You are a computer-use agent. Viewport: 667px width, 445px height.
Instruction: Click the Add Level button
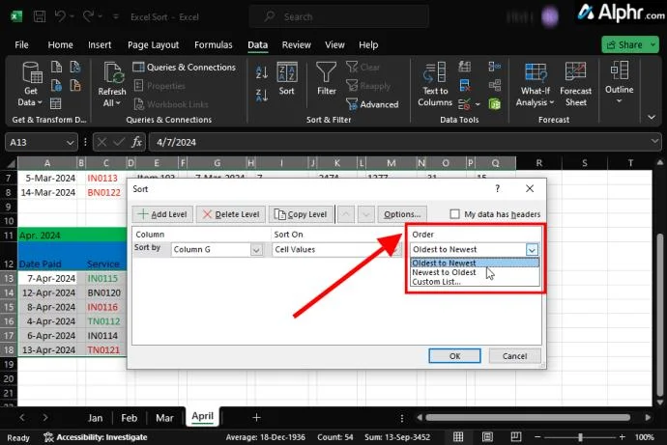click(162, 214)
